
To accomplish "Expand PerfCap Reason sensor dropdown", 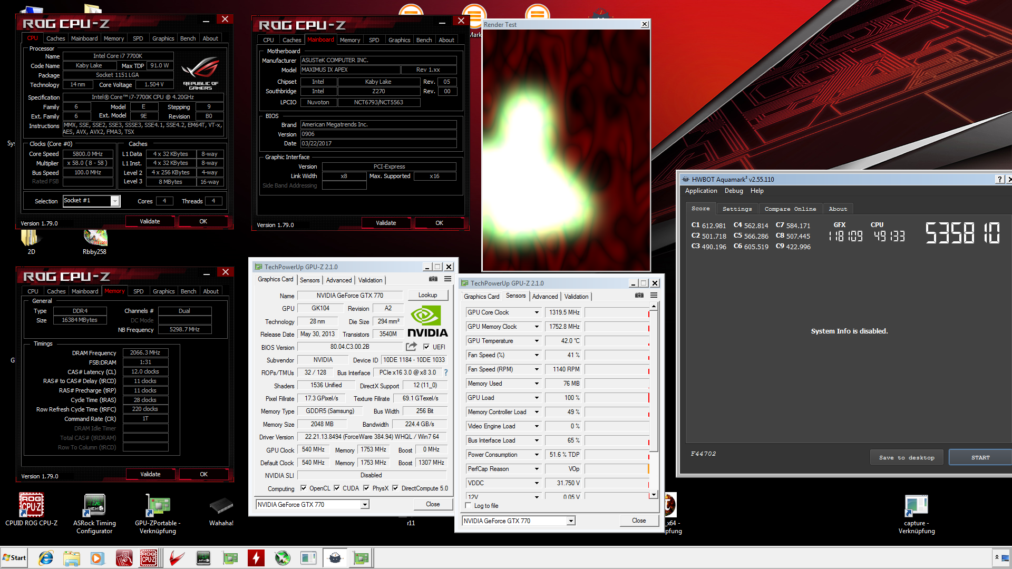I will pyautogui.click(x=537, y=469).
